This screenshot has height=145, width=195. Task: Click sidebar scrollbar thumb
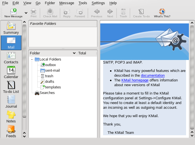pos(25,71)
